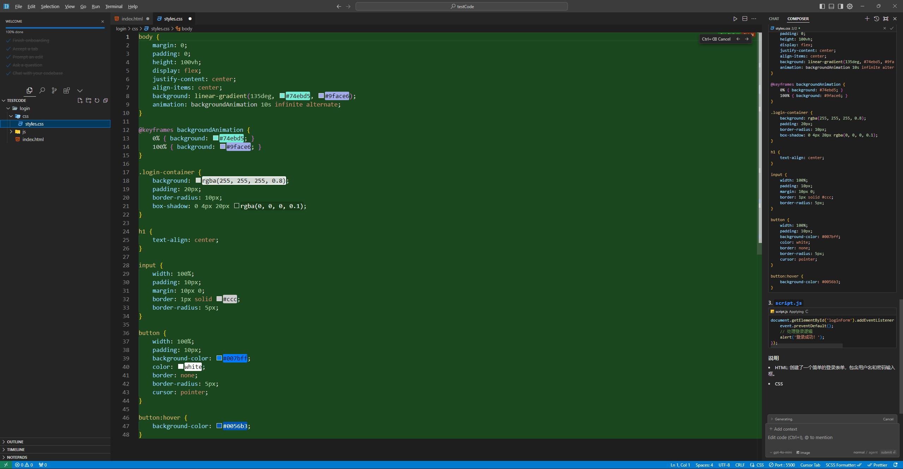Select the COMPOSER tab

[798, 19]
